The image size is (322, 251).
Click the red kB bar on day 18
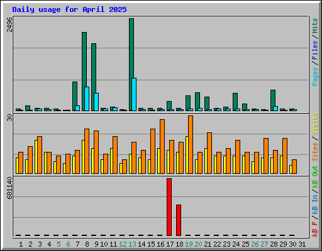click(179, 220)
